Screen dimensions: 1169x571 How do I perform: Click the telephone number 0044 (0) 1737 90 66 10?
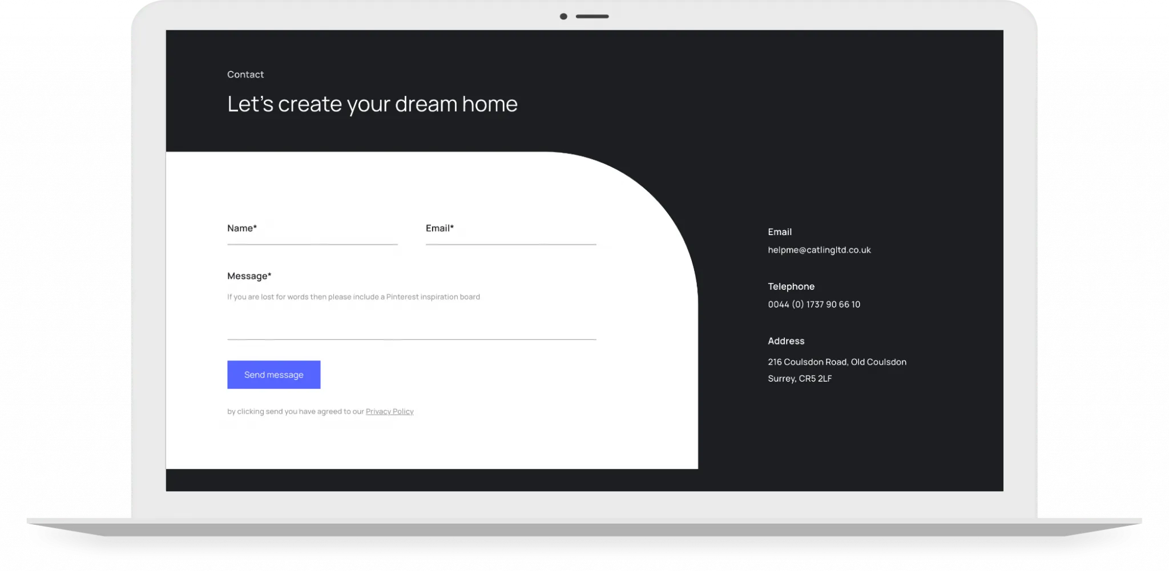(x=814, y=305)
